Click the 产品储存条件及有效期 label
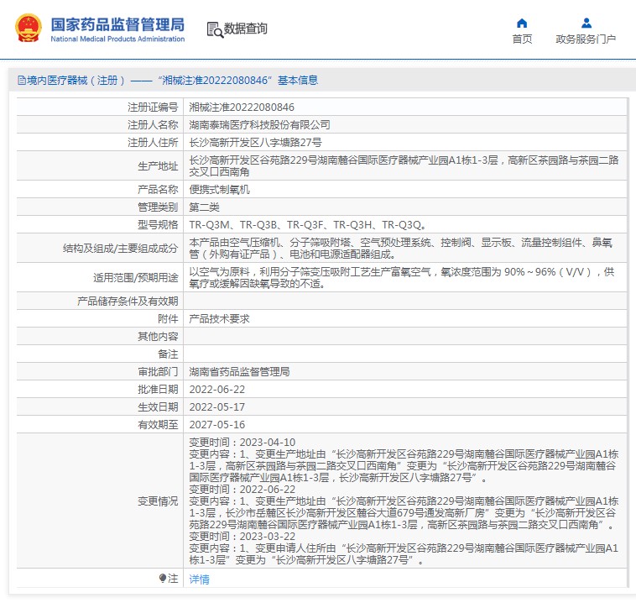This screenshot has width=636, height=603. click(128, 301)
